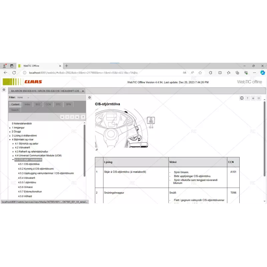
Task: Navigate forward using the right arrow icon
Action: [x=72, y=117]
